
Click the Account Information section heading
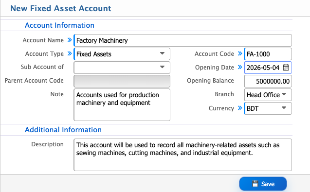point(59,25)
